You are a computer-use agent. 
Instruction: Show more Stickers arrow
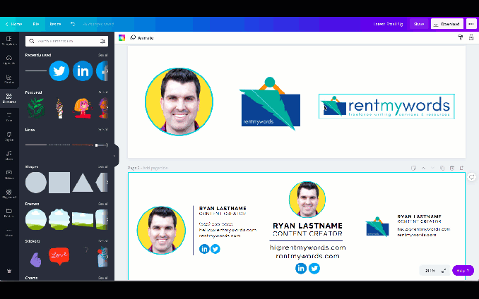coord(107,257)
